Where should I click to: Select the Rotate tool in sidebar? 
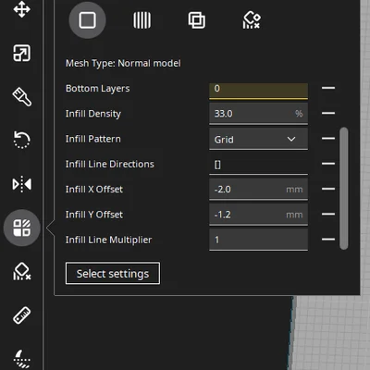(21, 140)
